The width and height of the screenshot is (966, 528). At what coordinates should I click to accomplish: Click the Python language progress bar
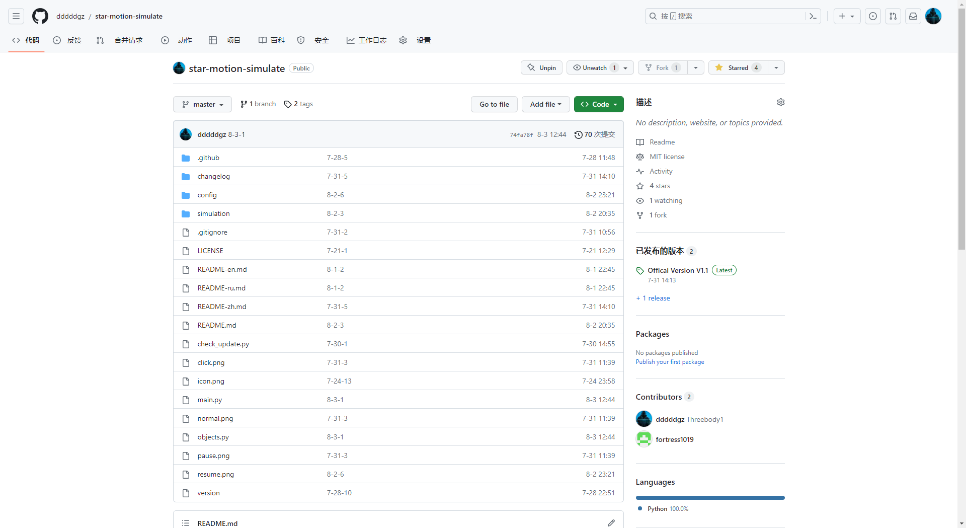(710, 498)
